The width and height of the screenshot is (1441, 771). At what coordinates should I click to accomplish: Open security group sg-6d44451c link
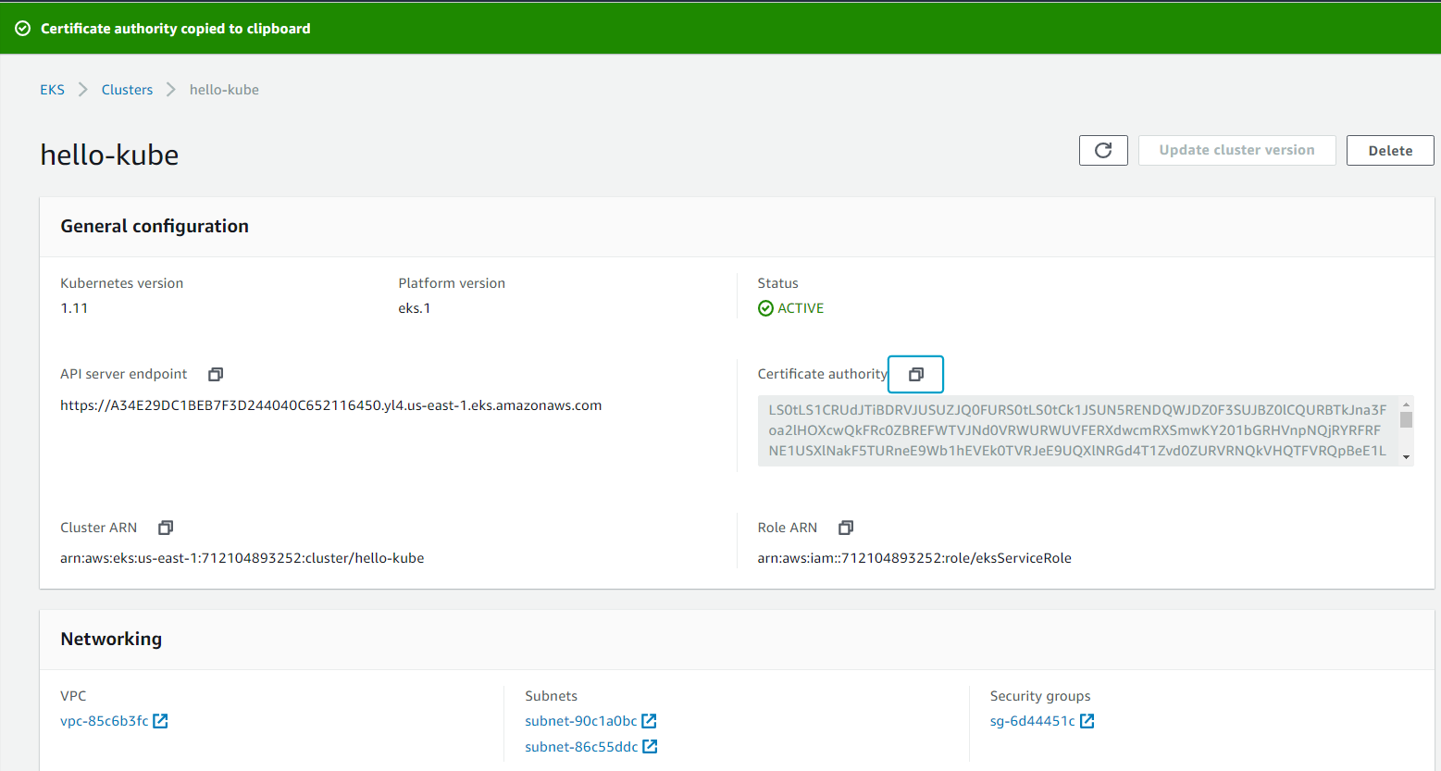coord(1032,721)
